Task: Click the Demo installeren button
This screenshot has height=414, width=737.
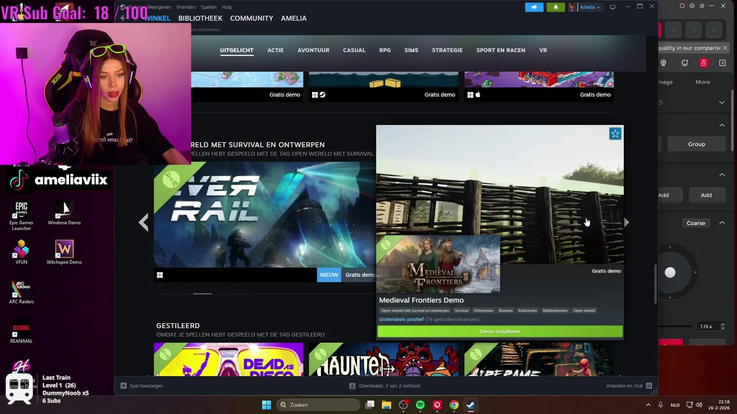Action: 500,331
